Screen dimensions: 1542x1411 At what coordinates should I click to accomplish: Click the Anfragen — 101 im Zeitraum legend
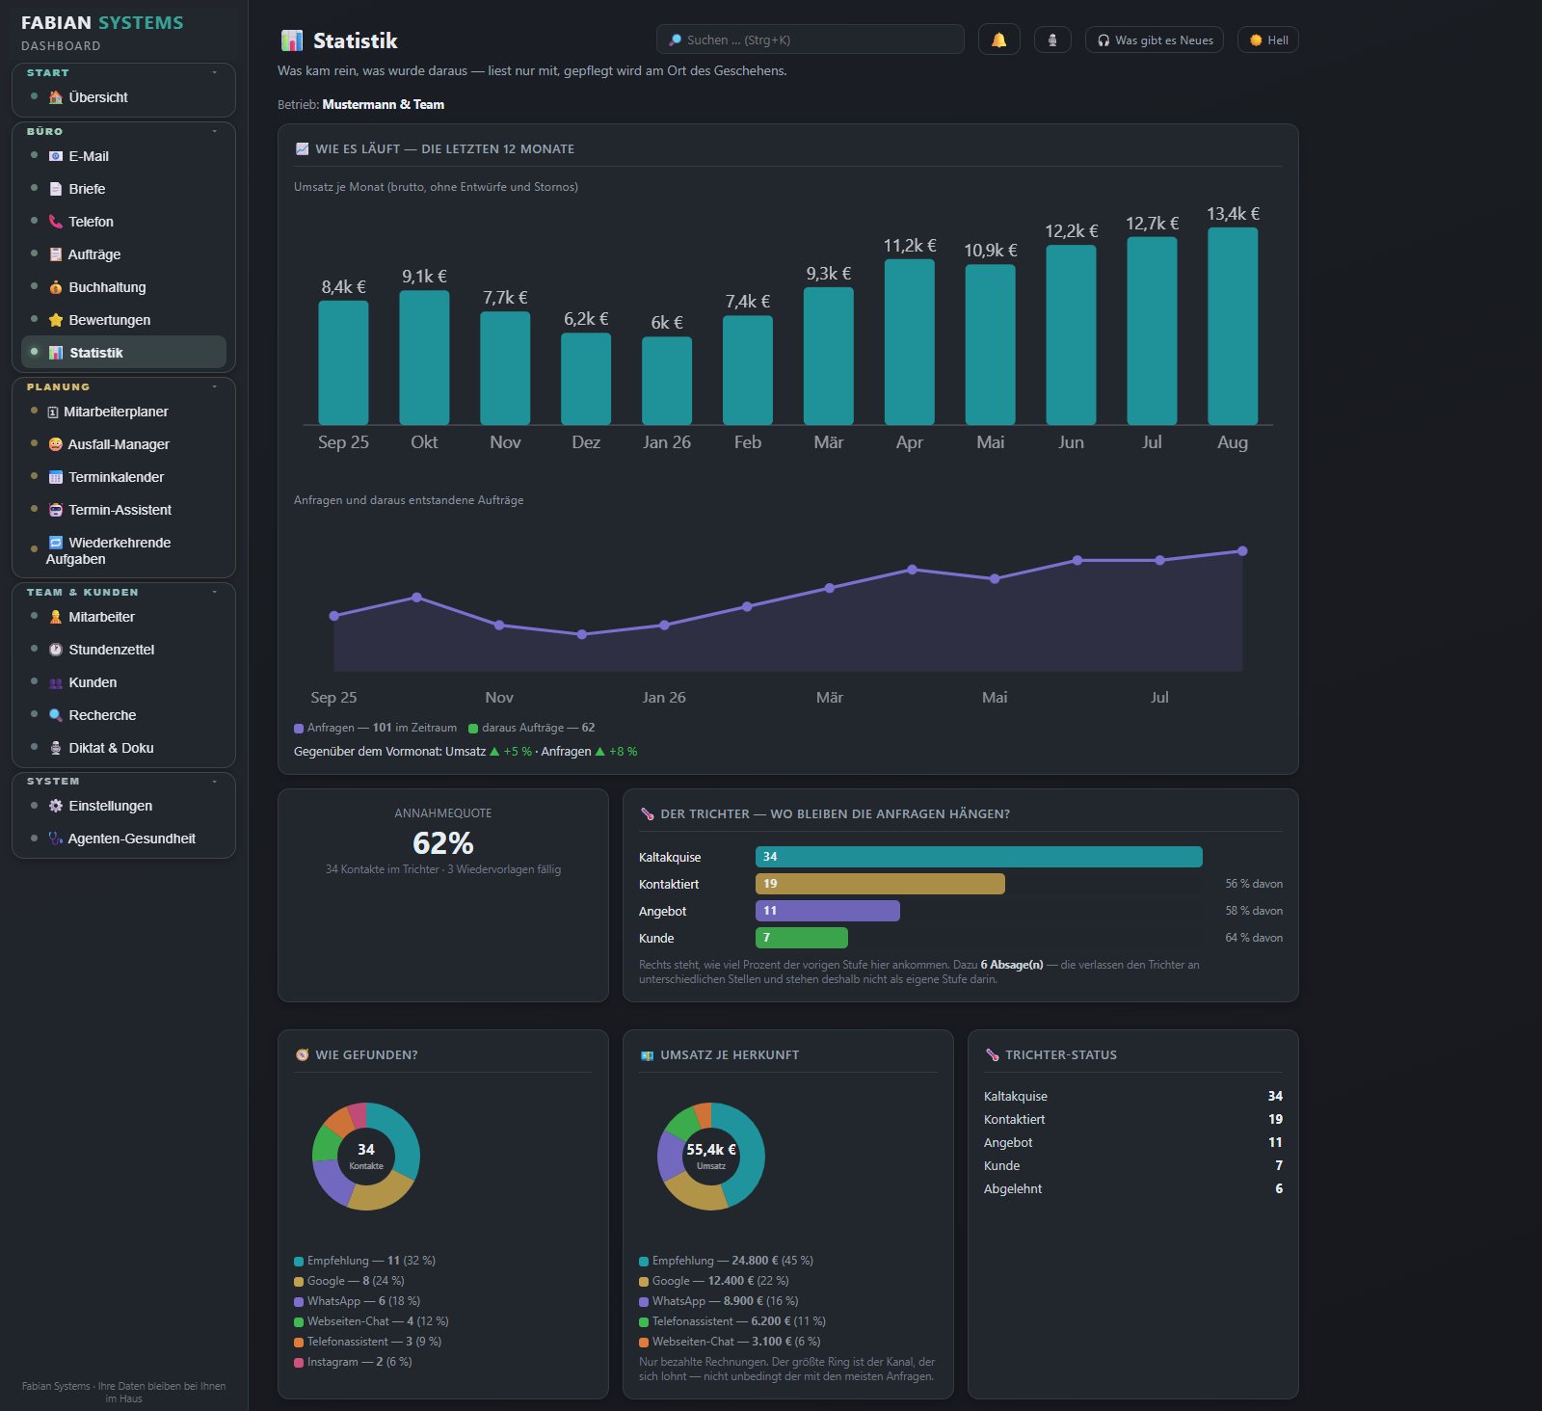tap(376, 728)
